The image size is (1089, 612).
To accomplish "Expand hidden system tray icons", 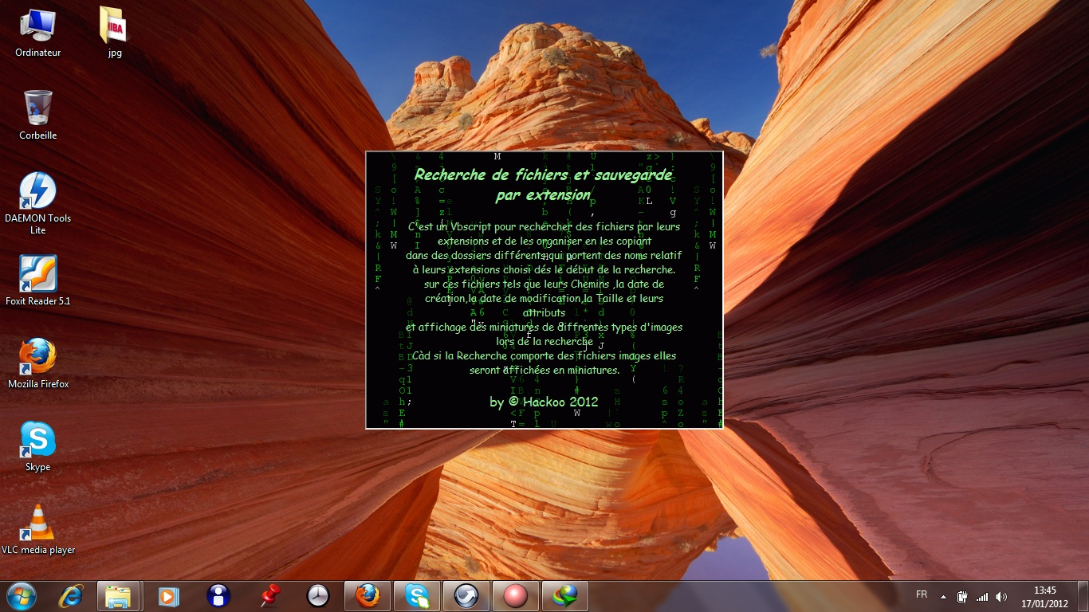I will click(x=944, y=596).
